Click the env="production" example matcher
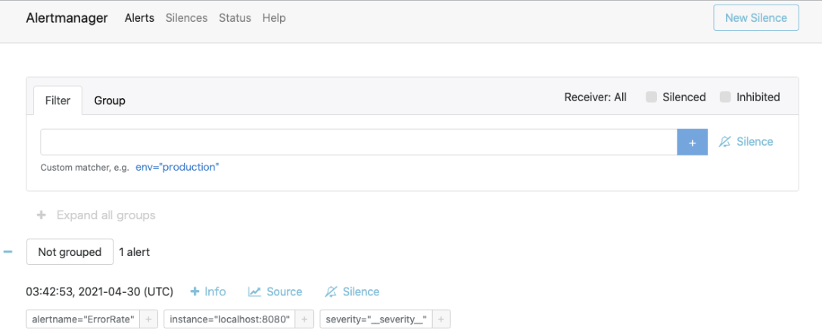Viewport: 822px width, 336px height. point(177,167)
